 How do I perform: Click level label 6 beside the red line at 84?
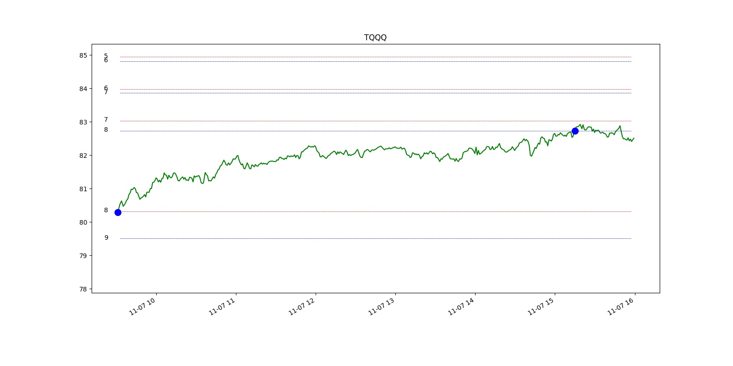point(106,88)
